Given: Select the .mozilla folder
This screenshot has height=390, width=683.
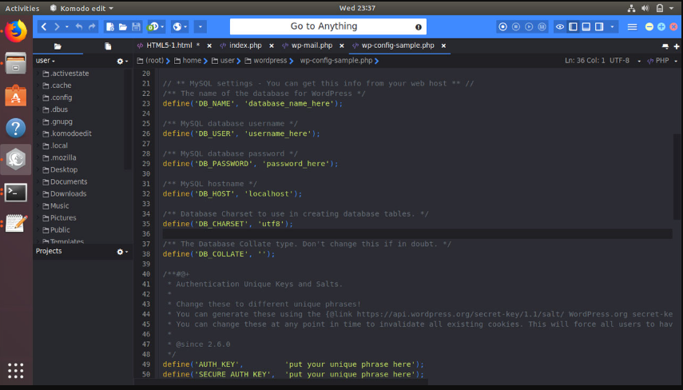Looking at the screenshot, I should click(x=63, y=157).
